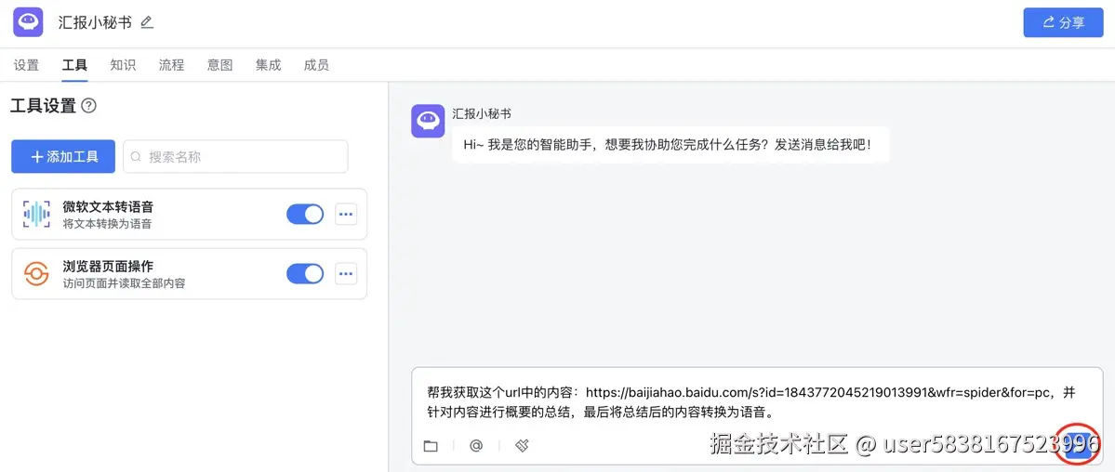The image size is (1115, 472).
Task: Click the folder icon in chat input
Action: tap(431, 446)
